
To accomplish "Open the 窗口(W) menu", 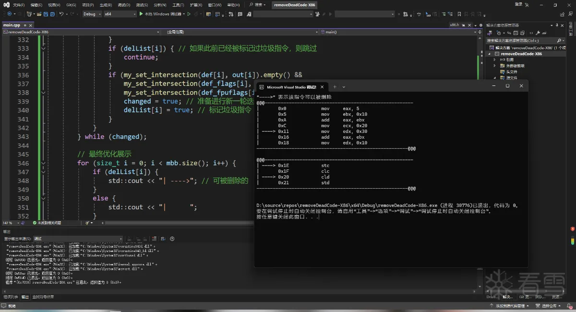I will pyautogui.click(x=215, y=5).
